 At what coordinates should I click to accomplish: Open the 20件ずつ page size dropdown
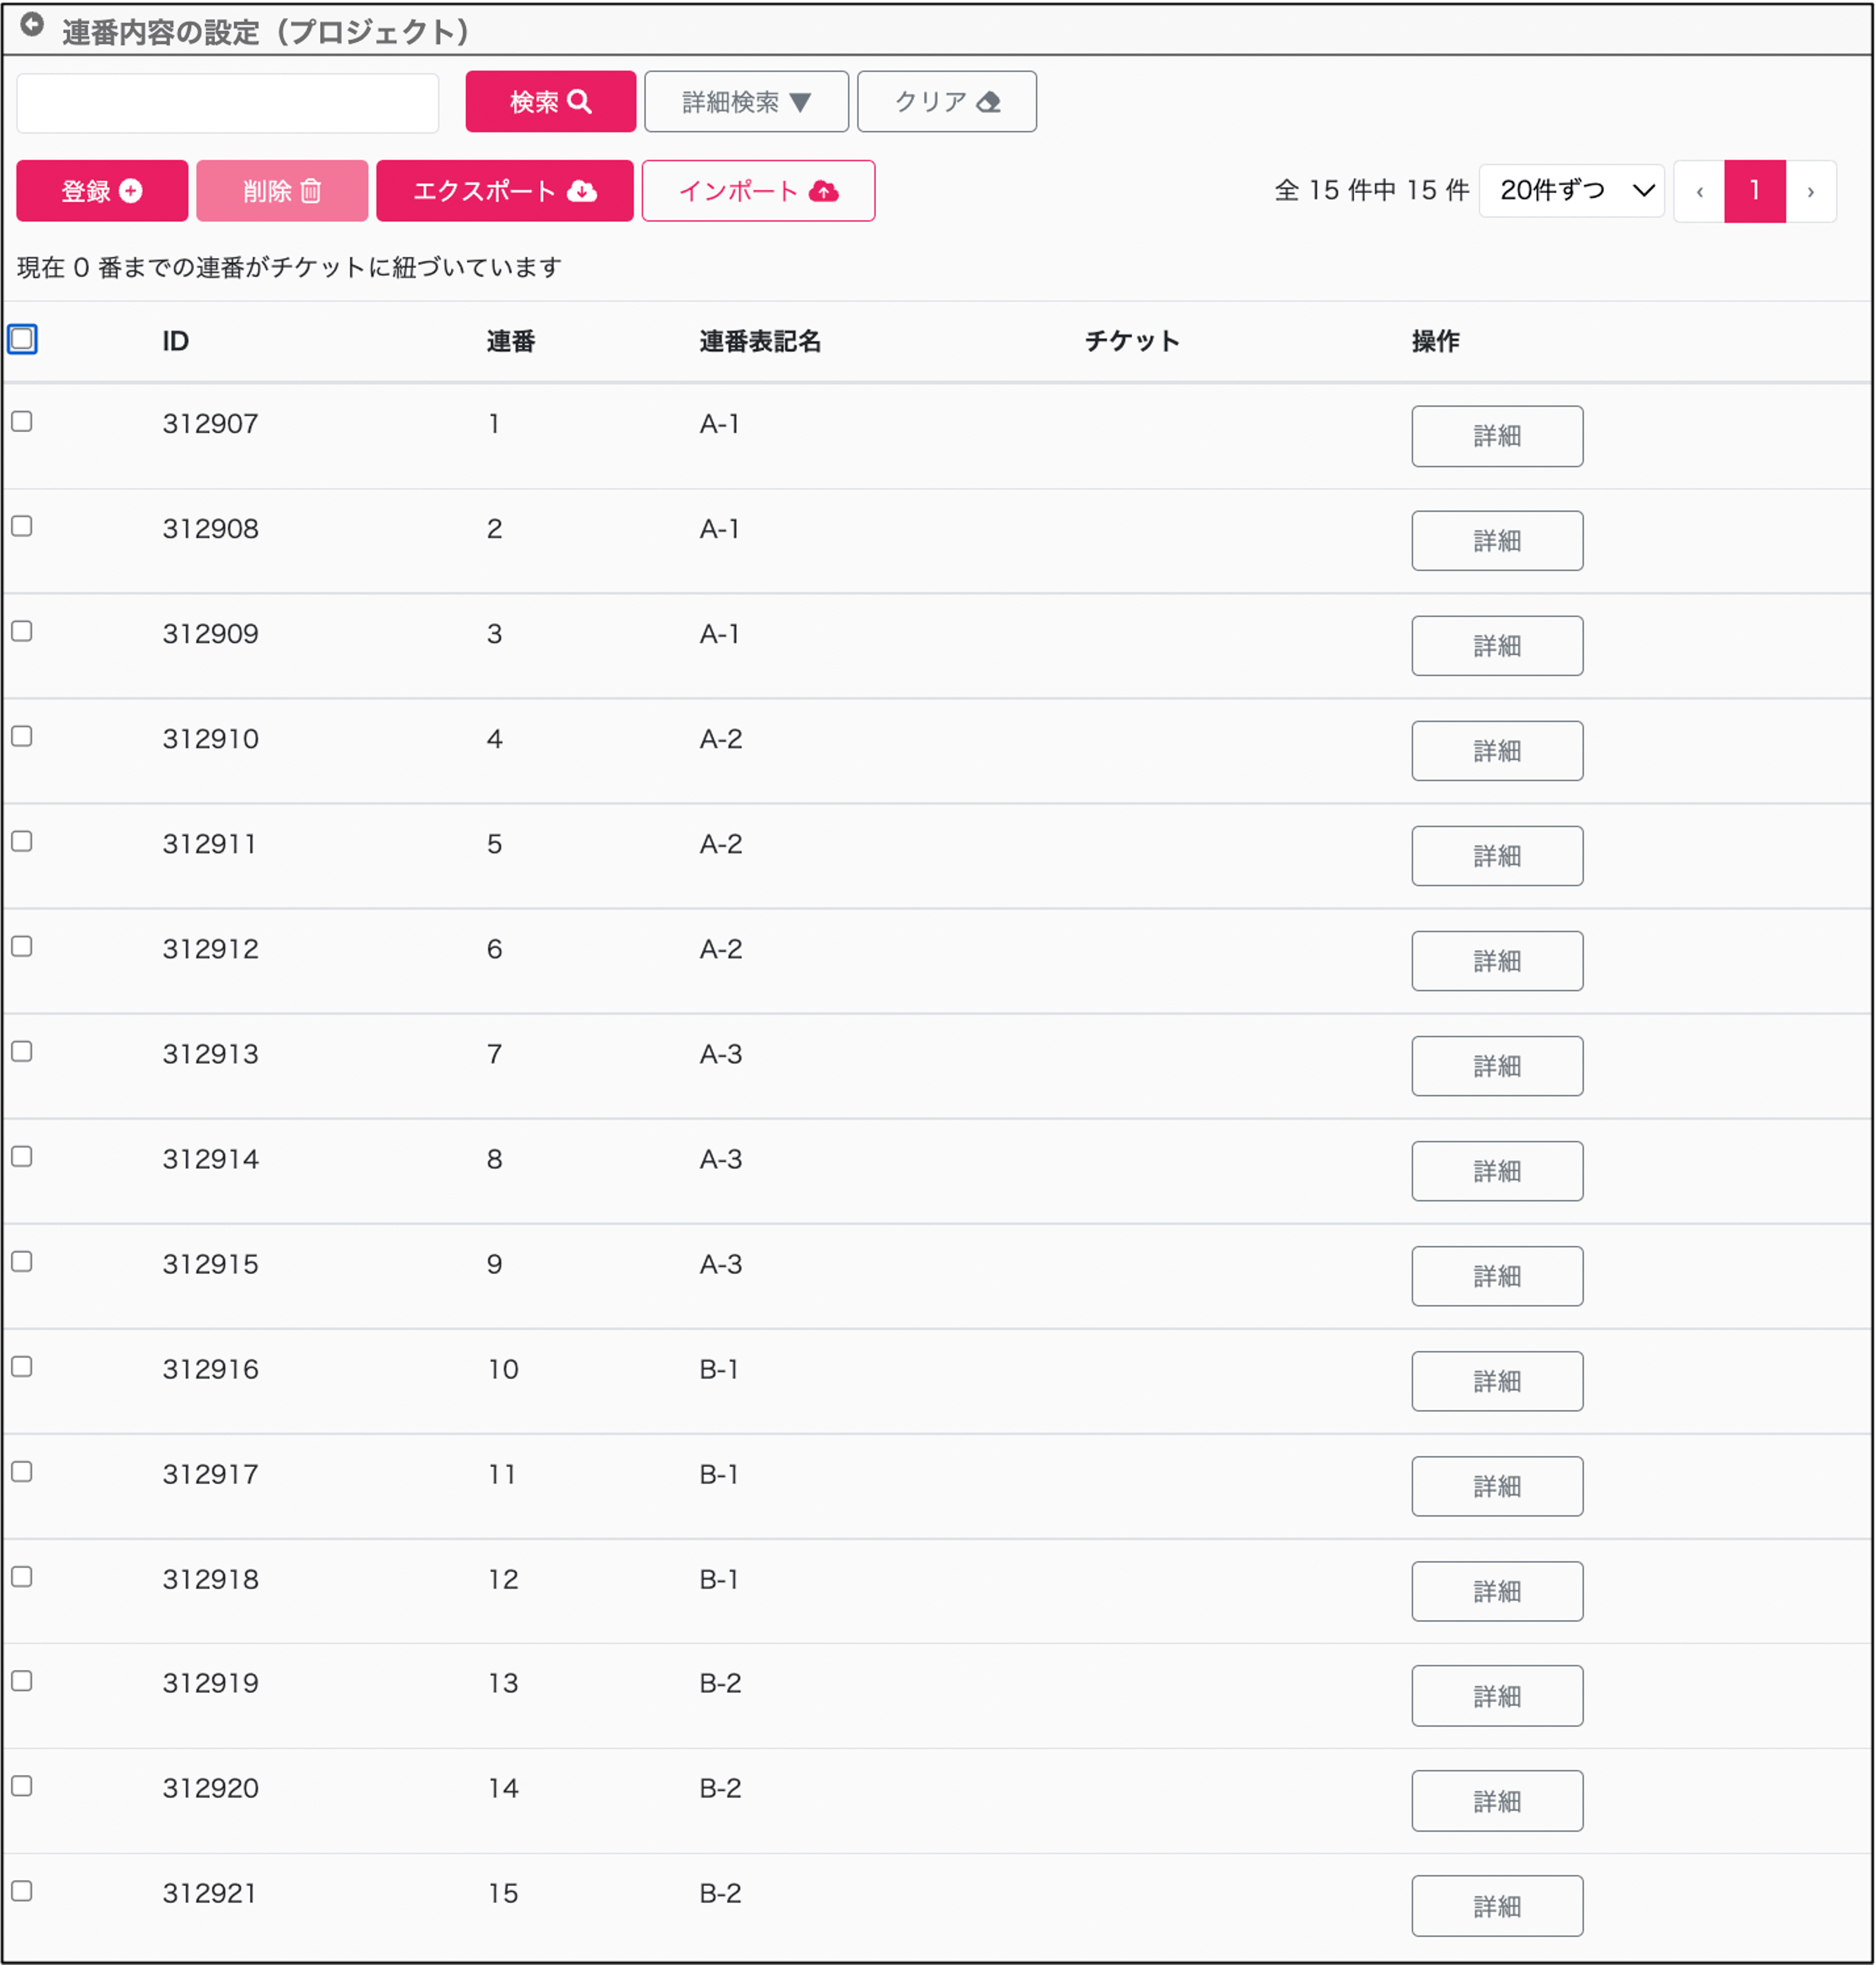coord(1571,190)
